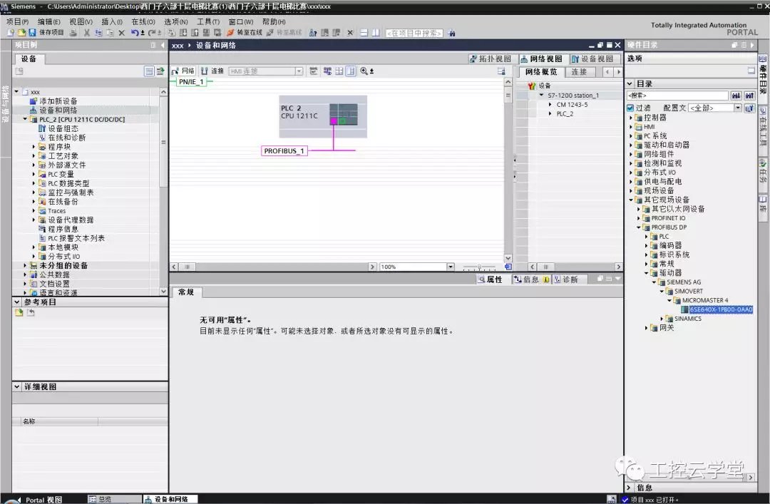Click the Go Online (转至在线) icon

[x=231, y=33]
